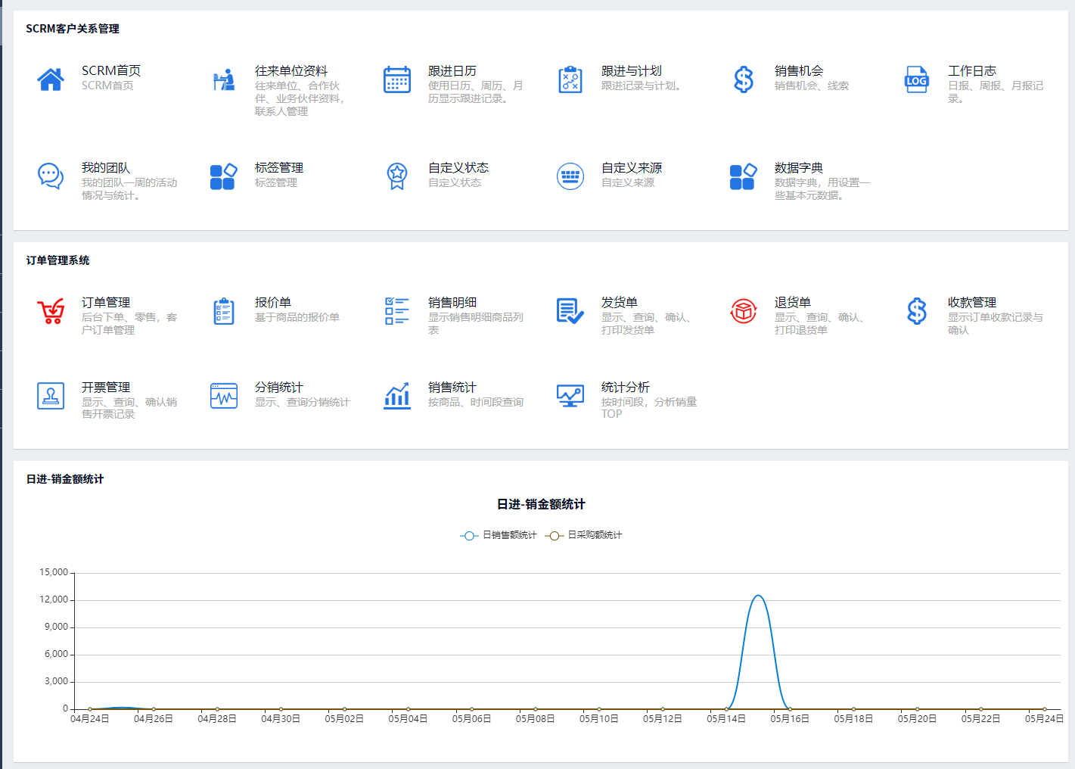Click the 往来单位资料 icon
This screenshot has width=1075, height=769.
tap(224, 79)
